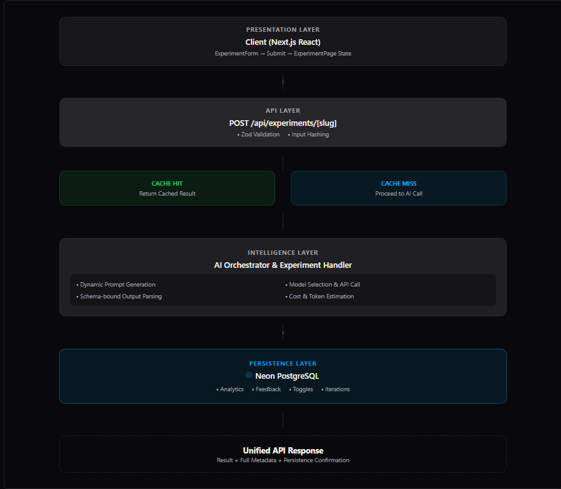Click the Unified API Response heading
Viewport: 561px width, 489px height.
(x=283, y=450)
